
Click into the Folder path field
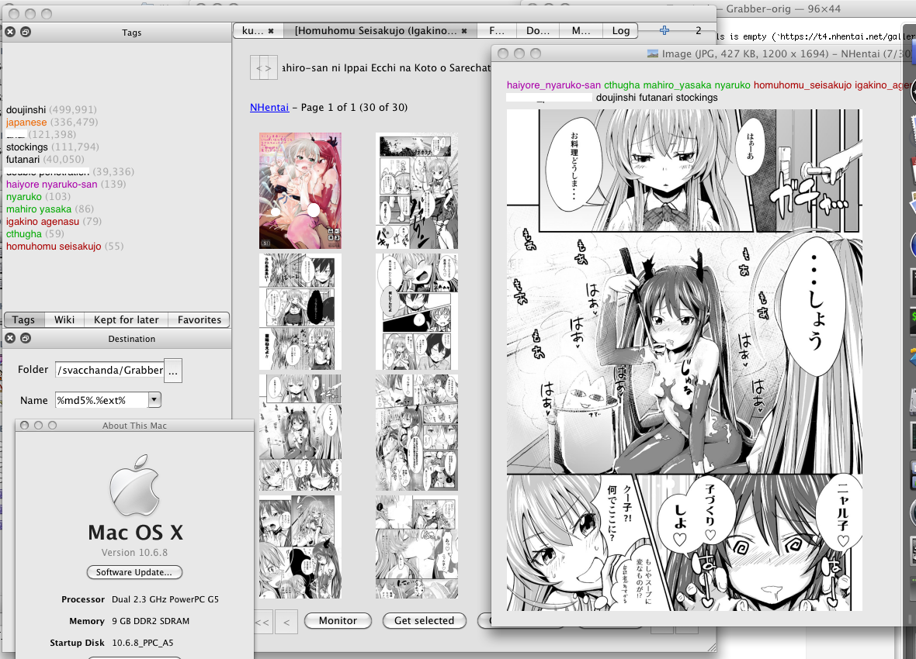(x=109, y=370)
